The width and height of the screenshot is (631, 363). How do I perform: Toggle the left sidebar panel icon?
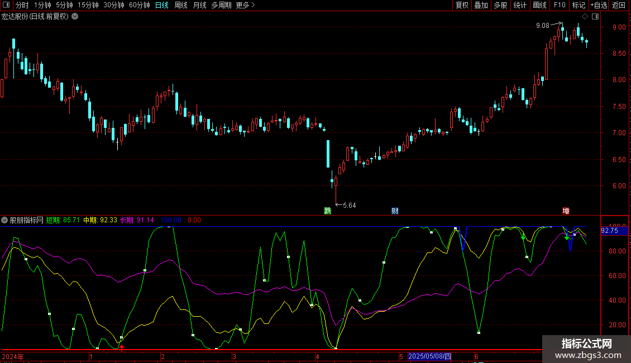tap(5, 6)
